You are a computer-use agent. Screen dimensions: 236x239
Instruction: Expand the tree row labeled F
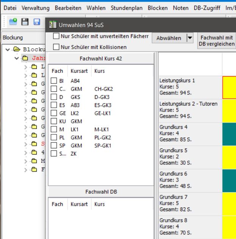pos(25,170)
